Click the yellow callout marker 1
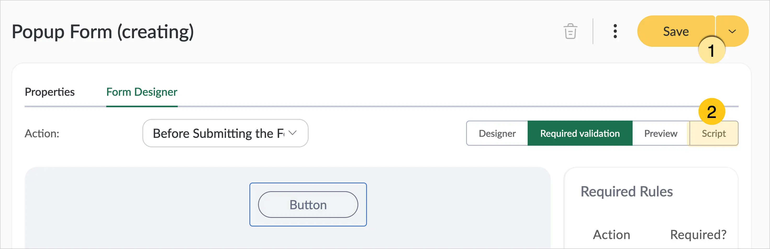This screenshot has height=249, width=770. click(711, 50)
